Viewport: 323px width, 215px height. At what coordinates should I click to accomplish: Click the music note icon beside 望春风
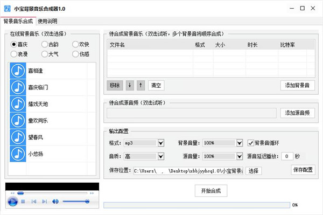click(x=18, y=137)
